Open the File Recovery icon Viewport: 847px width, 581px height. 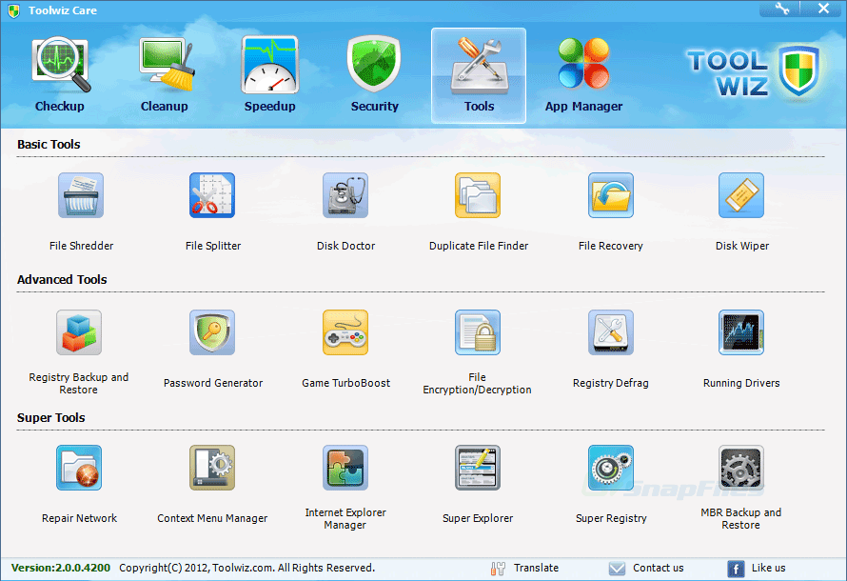tap(610, 195)
